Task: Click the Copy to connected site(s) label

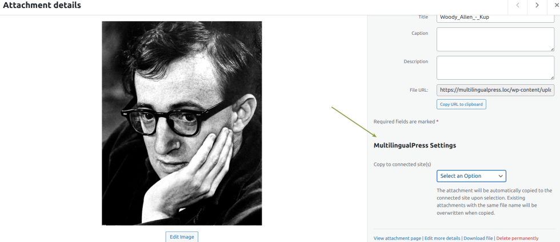Action: [402, 165]
